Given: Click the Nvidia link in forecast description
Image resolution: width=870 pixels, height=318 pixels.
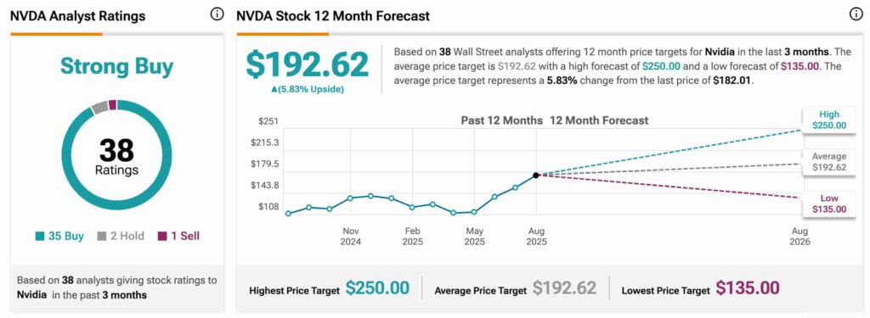Looking at the screenshot, I should pyautogui.click(x=719, y=52).
